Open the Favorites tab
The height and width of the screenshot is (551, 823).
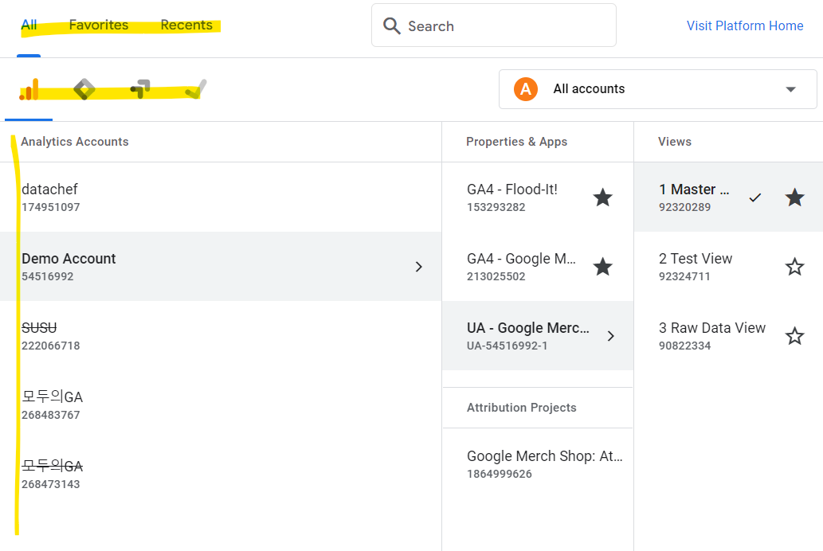(99, 25)
